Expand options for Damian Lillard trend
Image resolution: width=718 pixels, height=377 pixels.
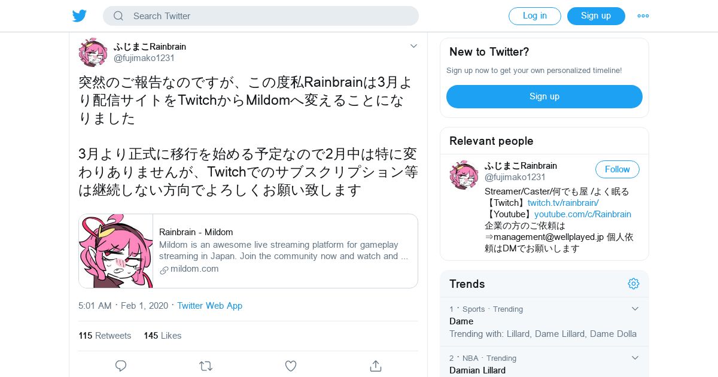coord(635,358)
